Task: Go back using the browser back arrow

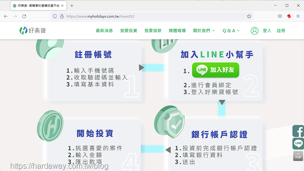Action: click(x=6, y=17)
